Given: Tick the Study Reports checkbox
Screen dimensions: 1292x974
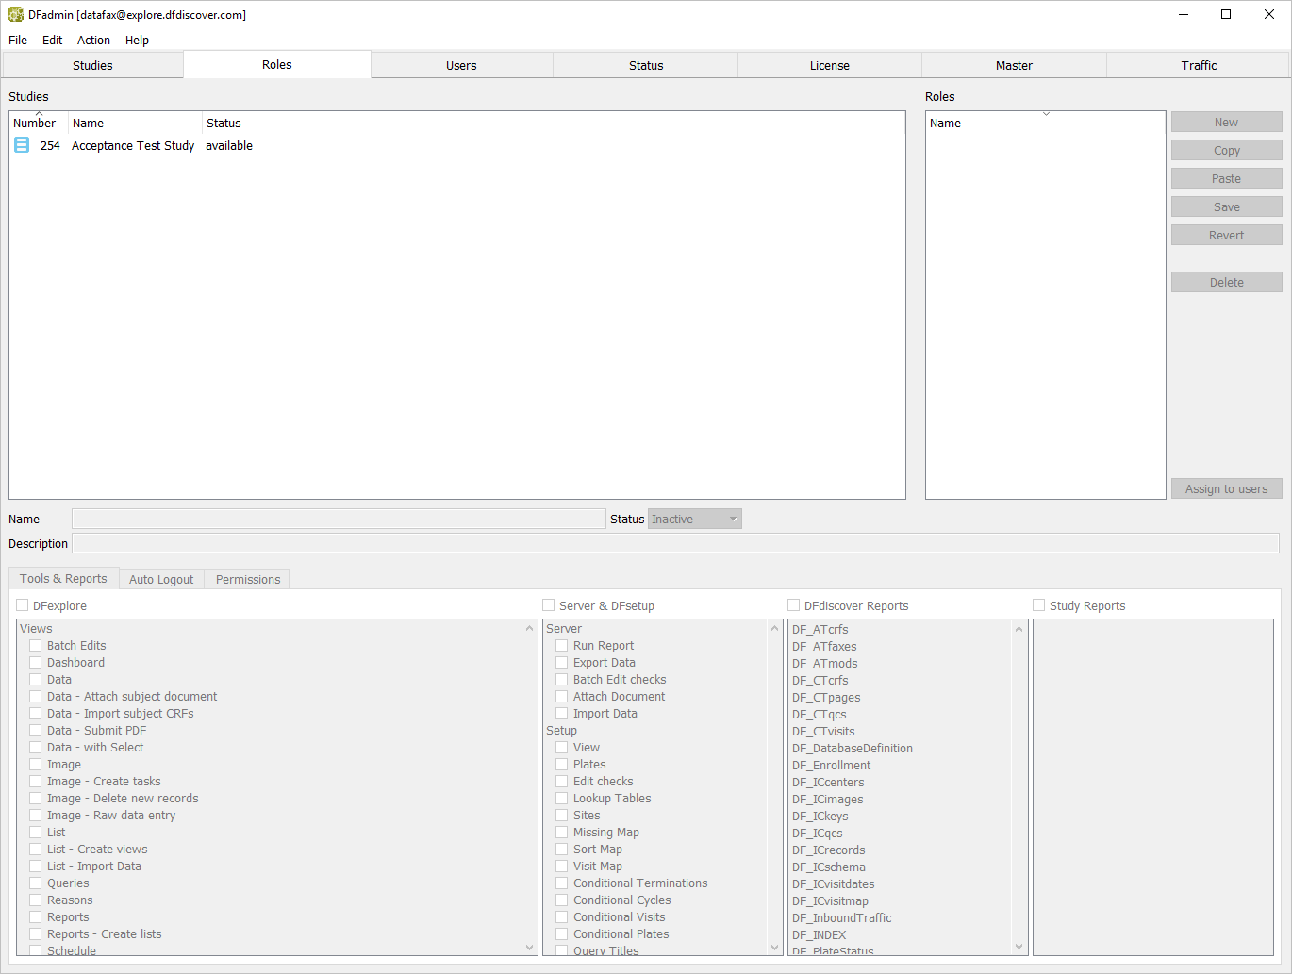Looking at the screenshot, I should pyautogui.click(x=1039, y=605).
